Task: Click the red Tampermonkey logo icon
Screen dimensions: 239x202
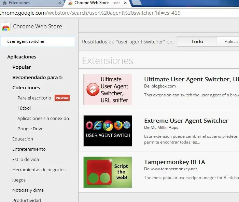Action: tap(99, 172)
